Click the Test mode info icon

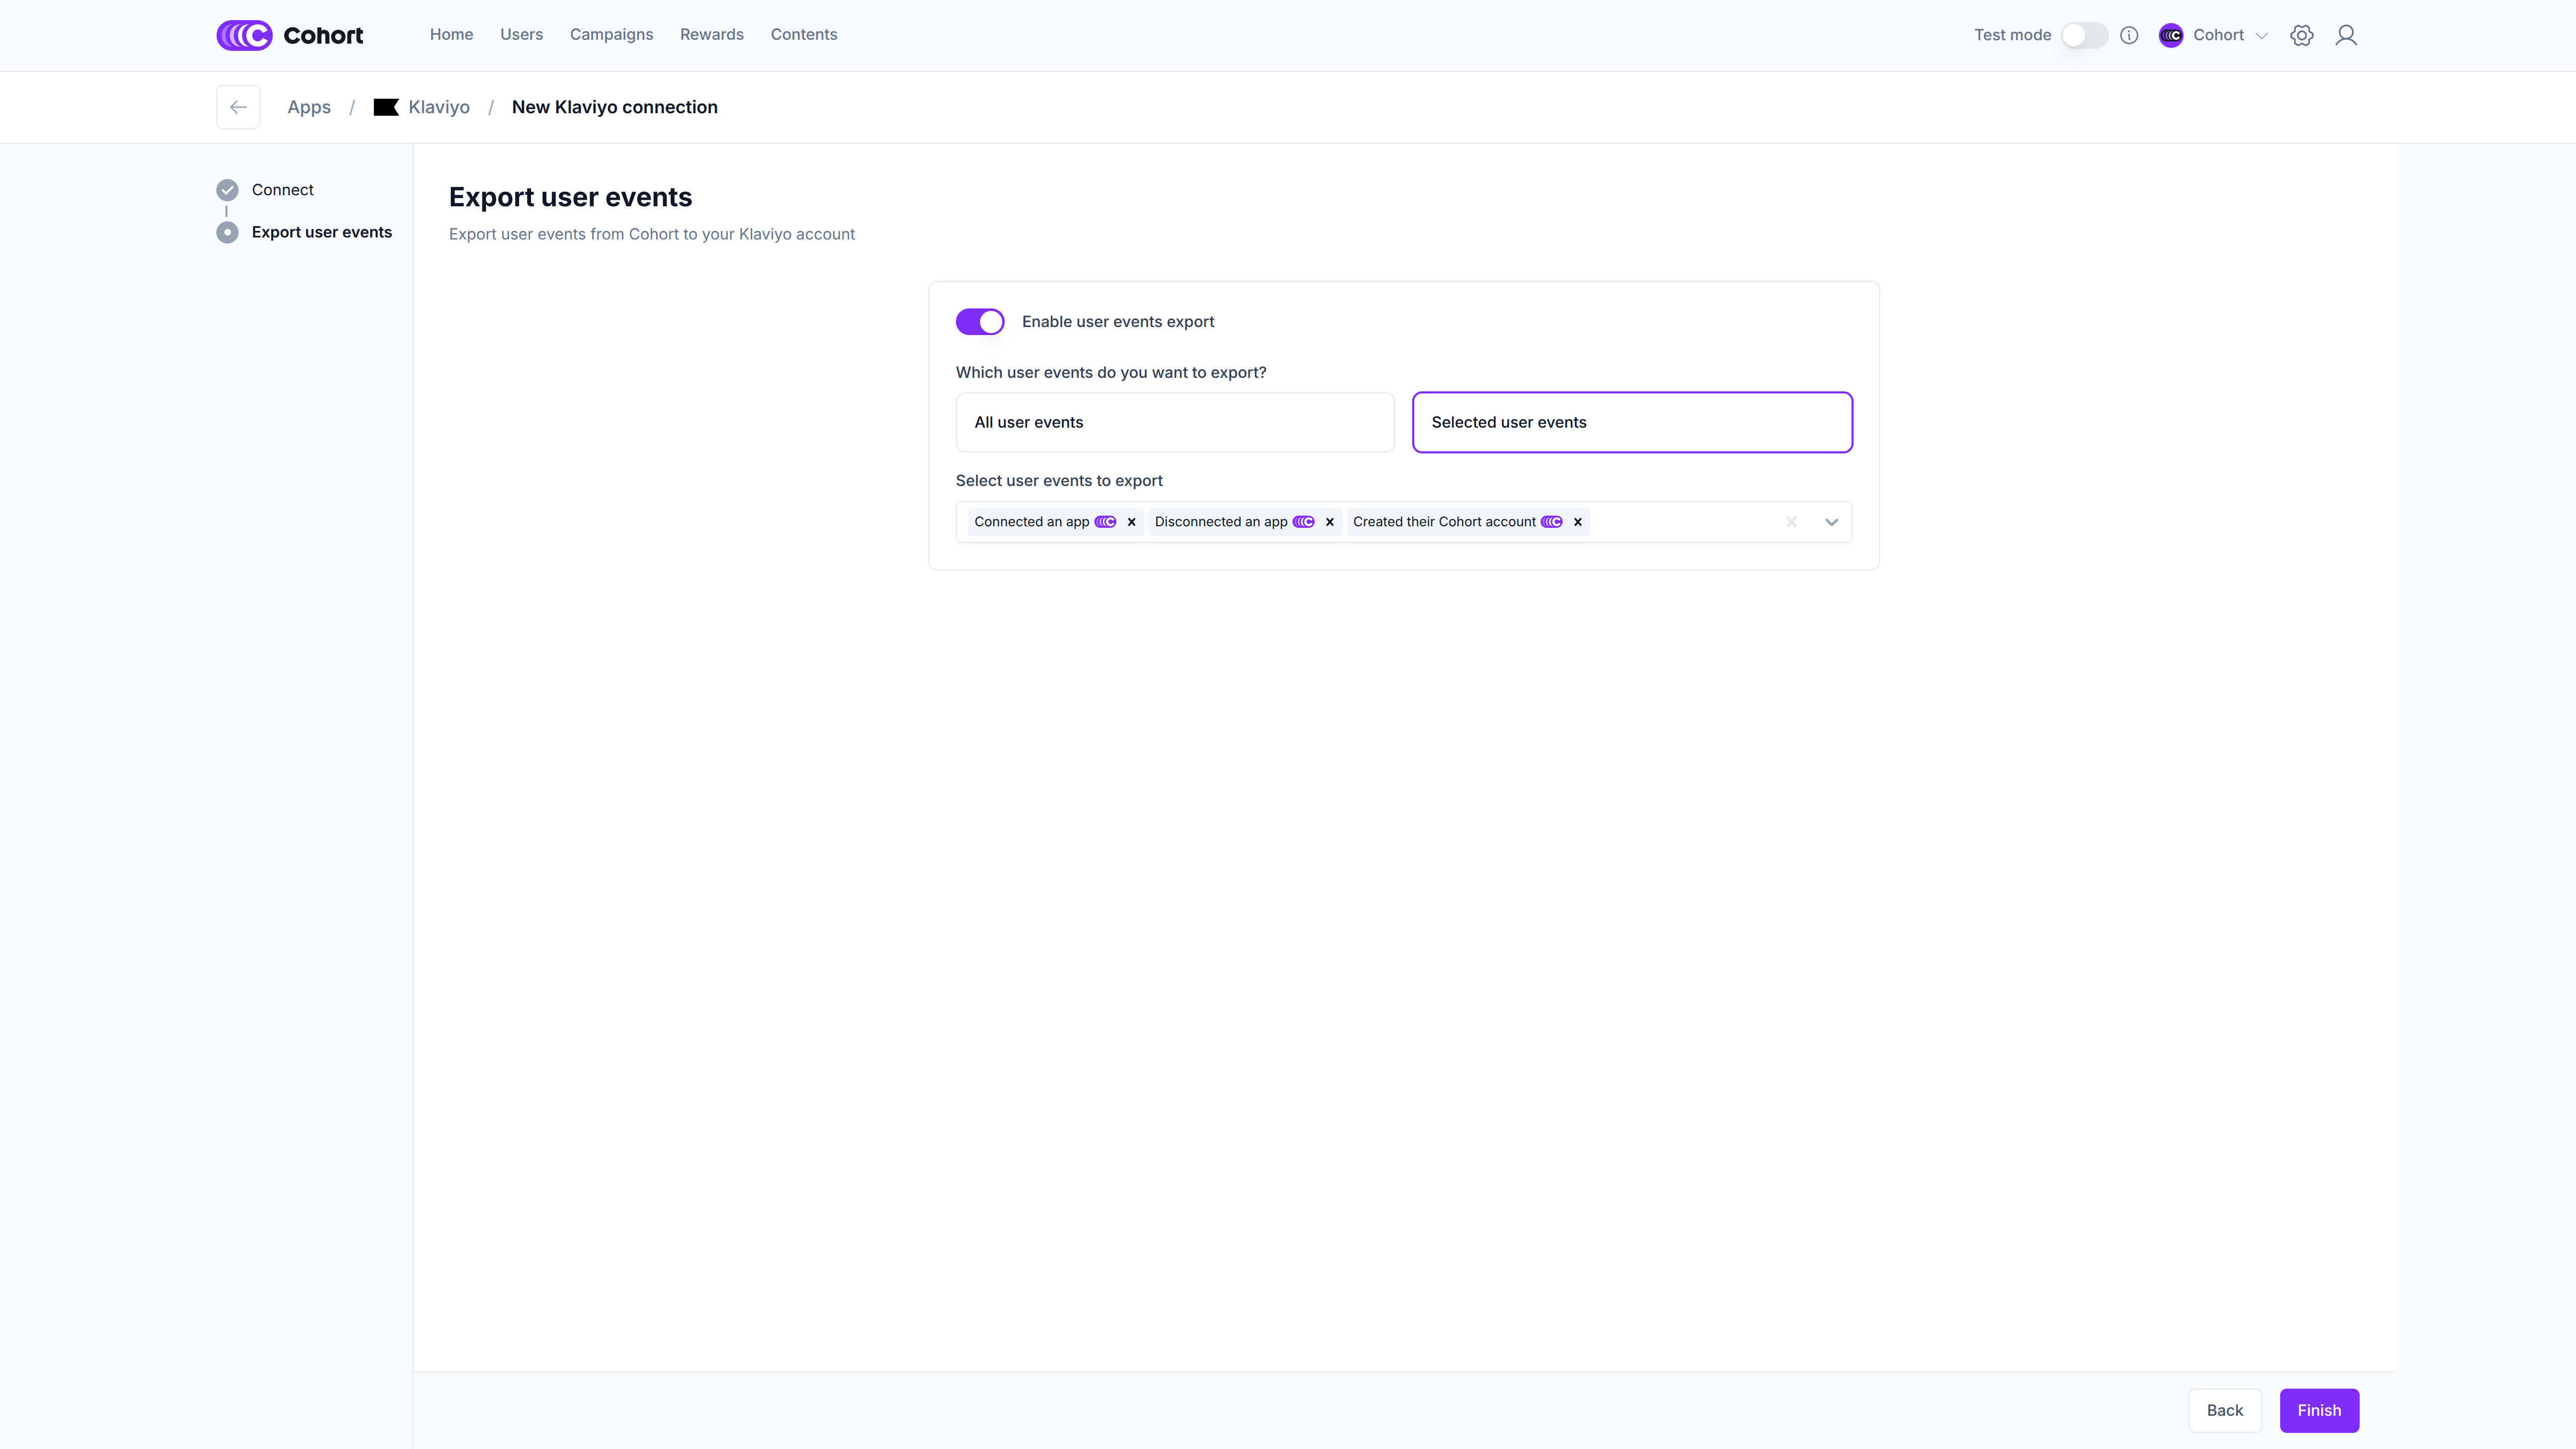tap(2129, 35)
